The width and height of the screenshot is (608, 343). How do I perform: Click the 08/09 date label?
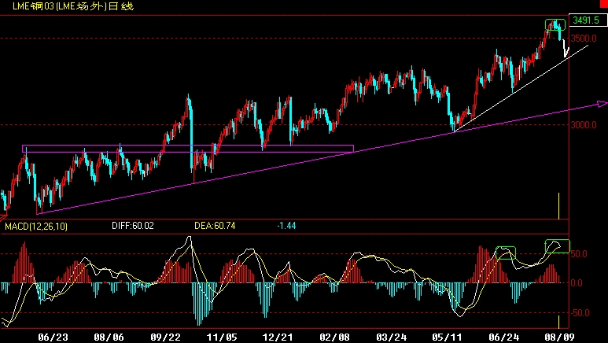(x=559, y=337)
